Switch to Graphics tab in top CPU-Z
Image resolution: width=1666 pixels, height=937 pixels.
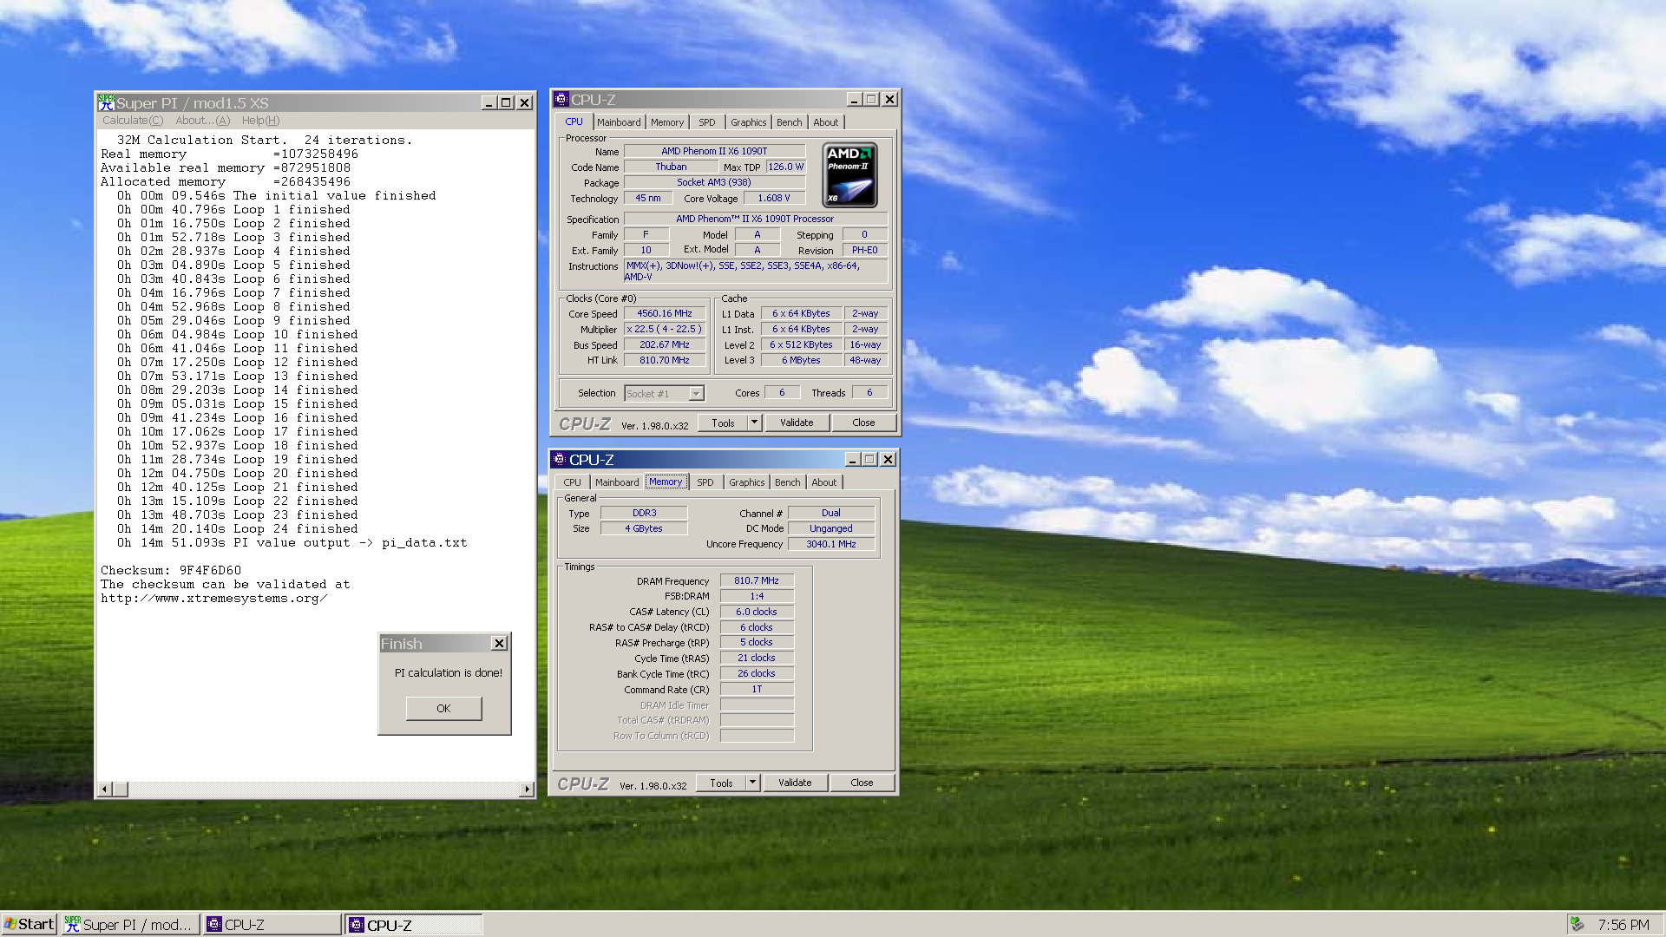point(748,122)
